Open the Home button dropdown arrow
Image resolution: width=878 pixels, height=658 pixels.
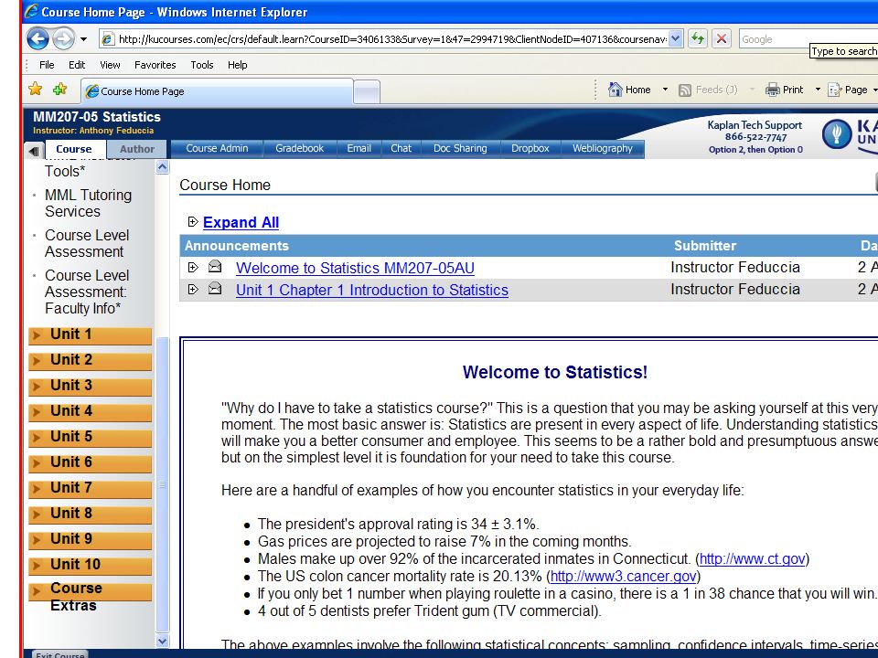click(665, 90)
